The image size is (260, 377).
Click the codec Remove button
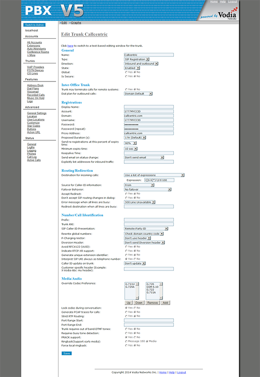pyautogui.click(x=152, y=303)
